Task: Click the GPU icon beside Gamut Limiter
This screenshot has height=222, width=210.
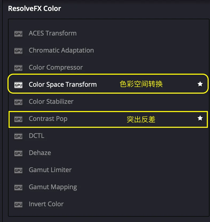Action: [x=18, y=170]
